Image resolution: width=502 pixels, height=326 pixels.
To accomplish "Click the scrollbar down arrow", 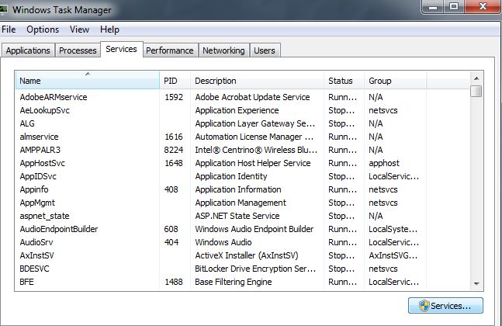I will click(x=476, y=284).
